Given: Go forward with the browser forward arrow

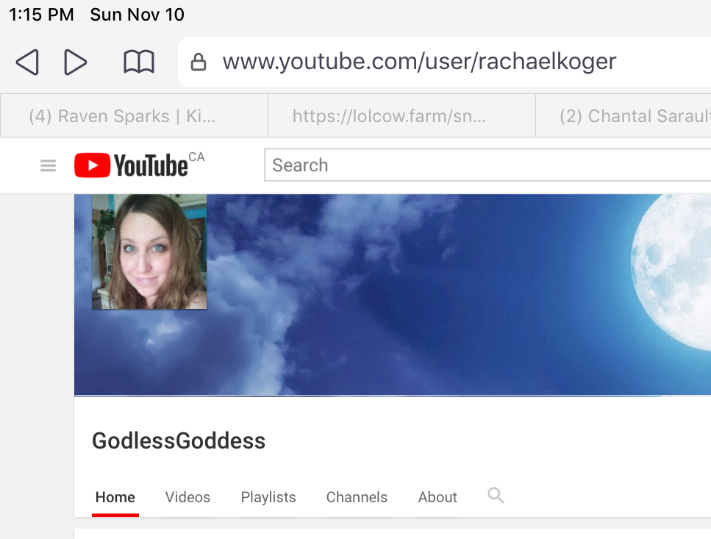Looking at the screenshot, I should (x=75, y=62).
